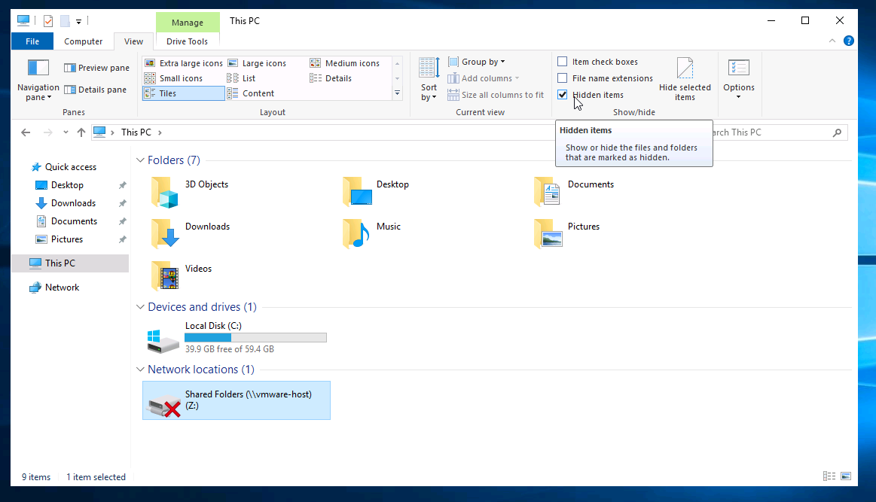
Task: Select Local Disk (C:) drive
Action: coord(237,337)
